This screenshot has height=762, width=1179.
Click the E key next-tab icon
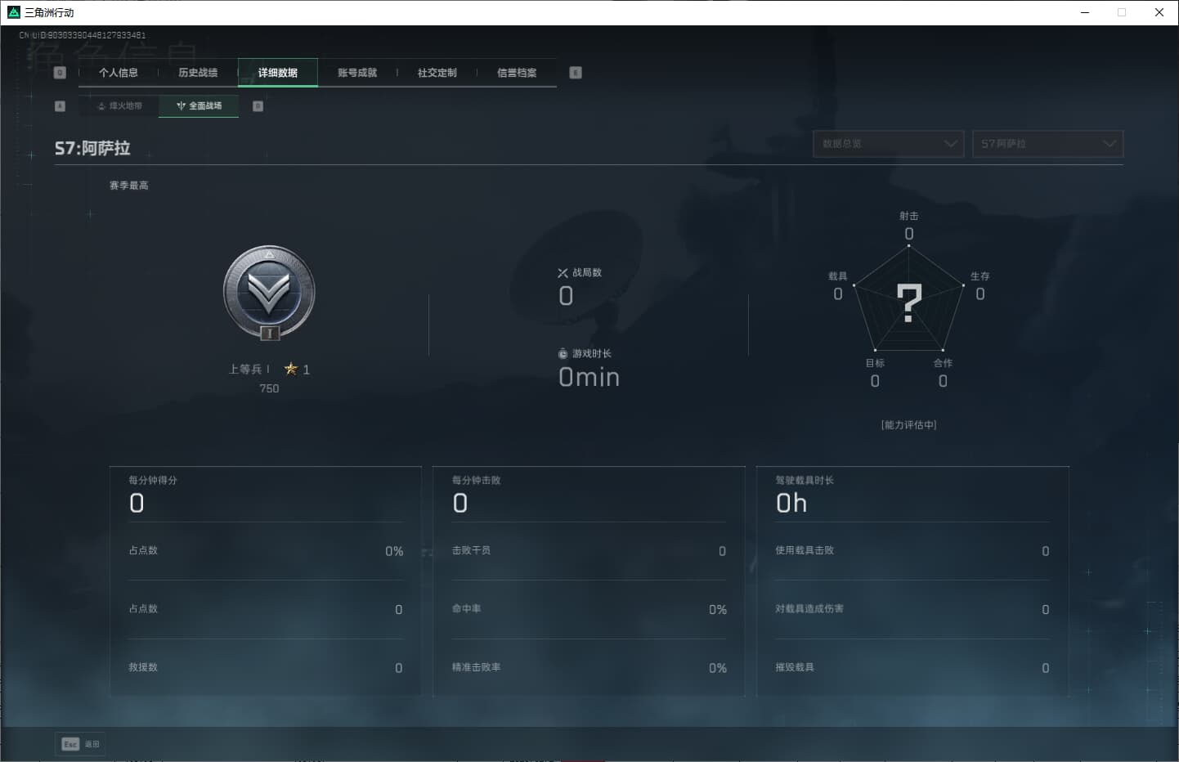click(576, 73)
